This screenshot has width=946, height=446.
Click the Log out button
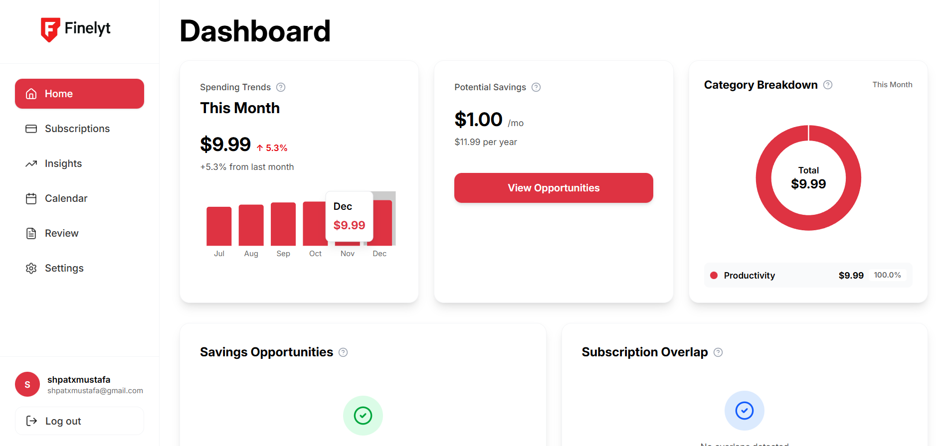79,421
